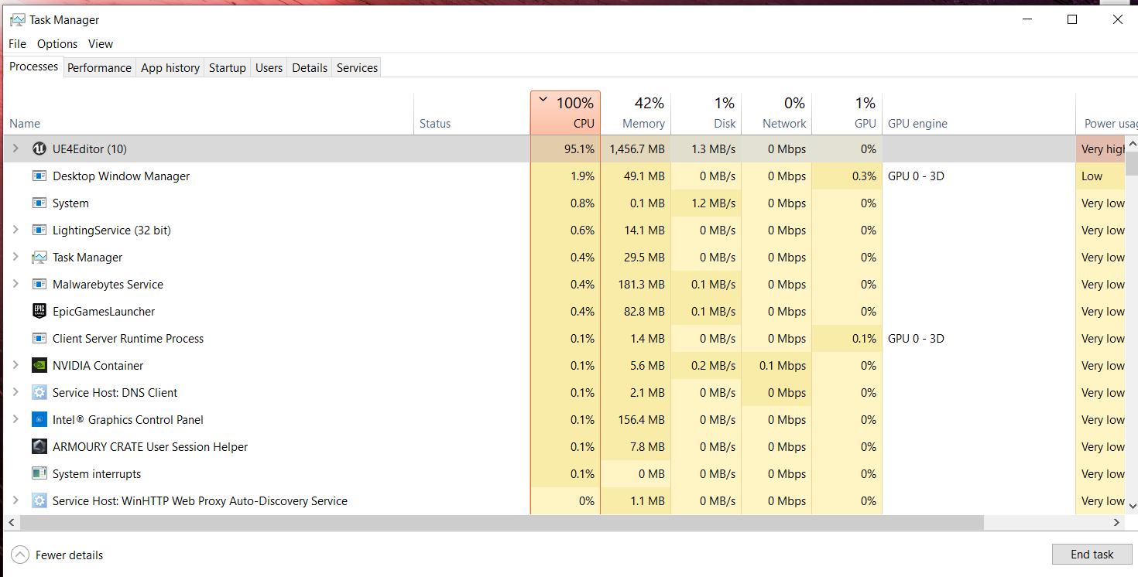1138x577 pixels.
Task: Click the Intel Graphics Control Panel icon
Action: (x=39, y=419)
